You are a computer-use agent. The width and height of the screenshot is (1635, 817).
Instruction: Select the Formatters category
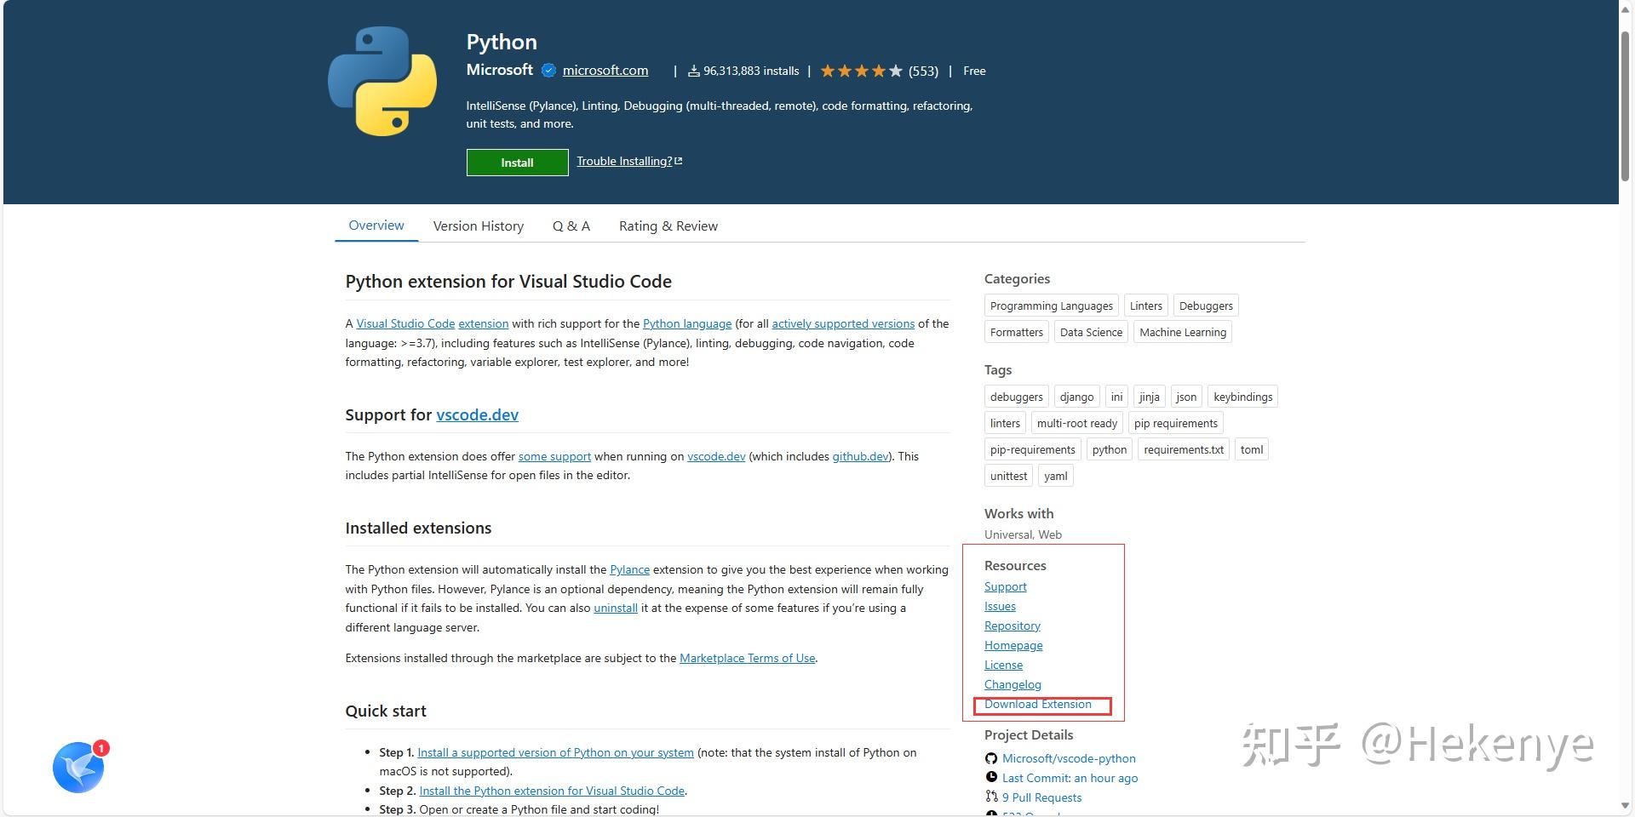pos(1017,332)
